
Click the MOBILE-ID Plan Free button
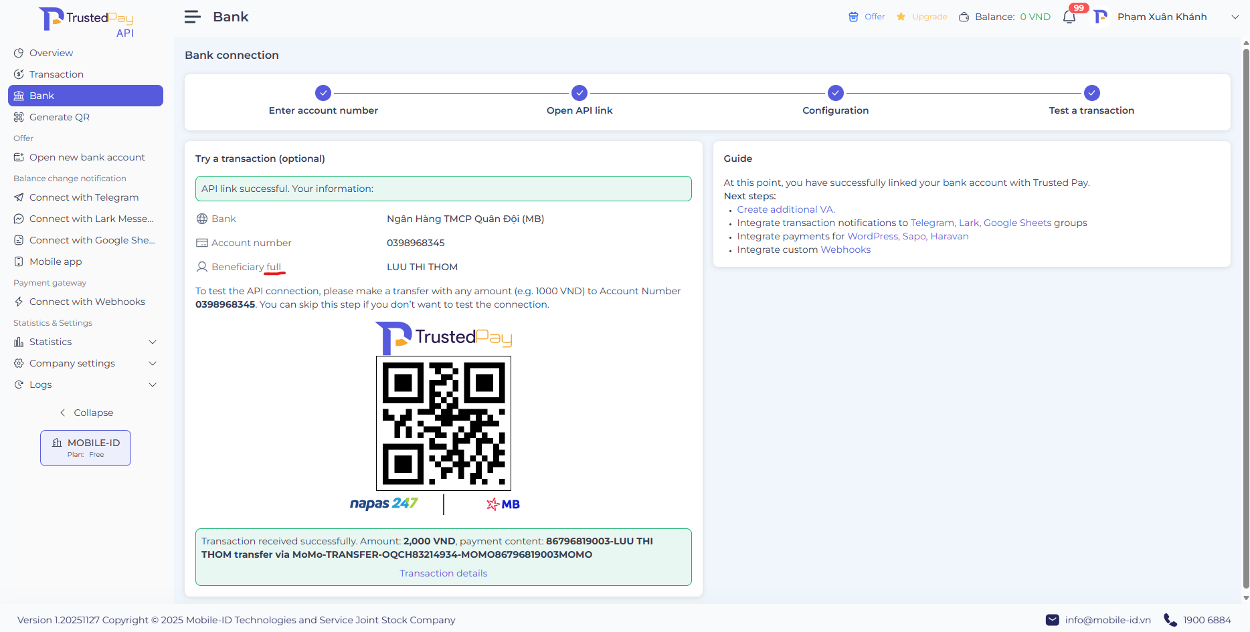[x=86, y=448]
